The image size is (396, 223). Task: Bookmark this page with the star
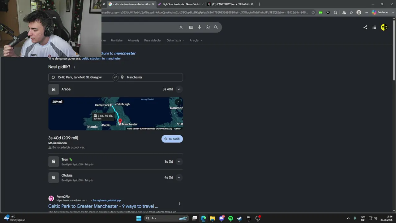point(313,12)
